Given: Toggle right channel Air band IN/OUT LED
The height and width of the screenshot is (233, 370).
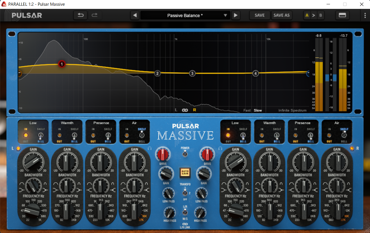Looking at the screenshot, I should (x=329, y=135).
